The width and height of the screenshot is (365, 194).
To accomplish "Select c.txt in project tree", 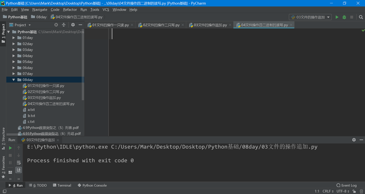I will click(x=31, y=122).
